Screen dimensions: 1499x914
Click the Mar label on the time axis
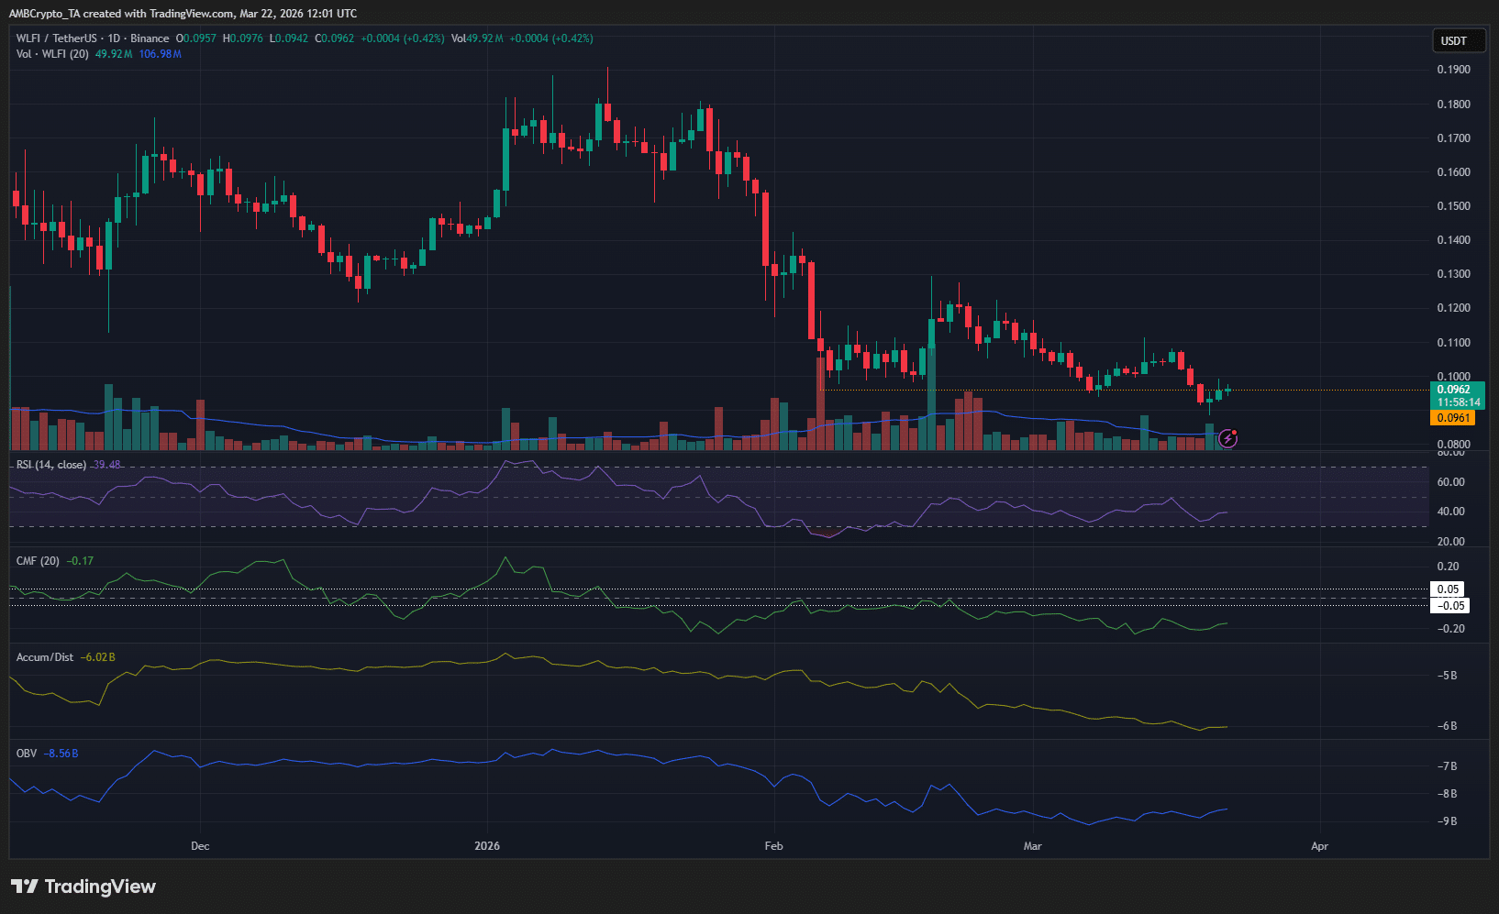[x=1032, y=846]
